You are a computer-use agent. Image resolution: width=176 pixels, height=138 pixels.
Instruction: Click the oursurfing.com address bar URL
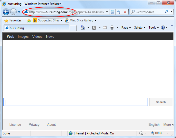click(66, 12)
